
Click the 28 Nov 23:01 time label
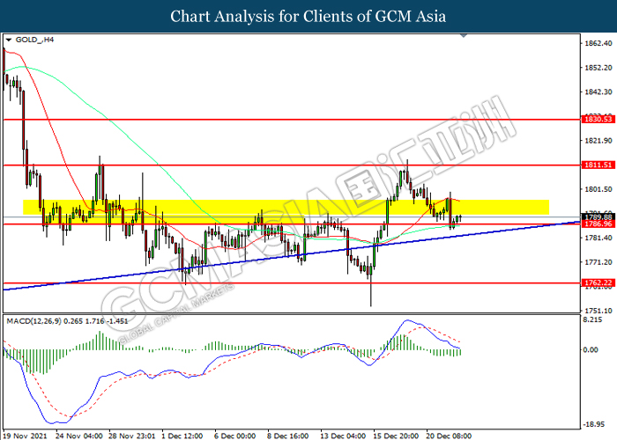(x=132, y=436)
